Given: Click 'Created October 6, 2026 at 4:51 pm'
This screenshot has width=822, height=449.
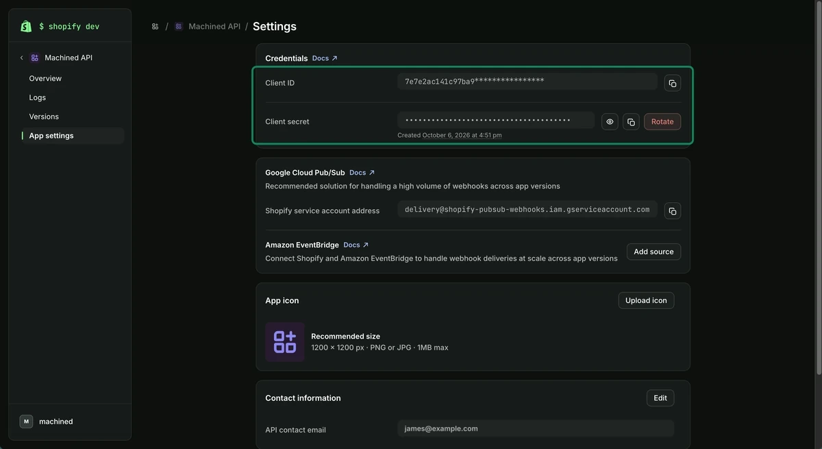Looking at the screenshot, I should pos(449,135).
